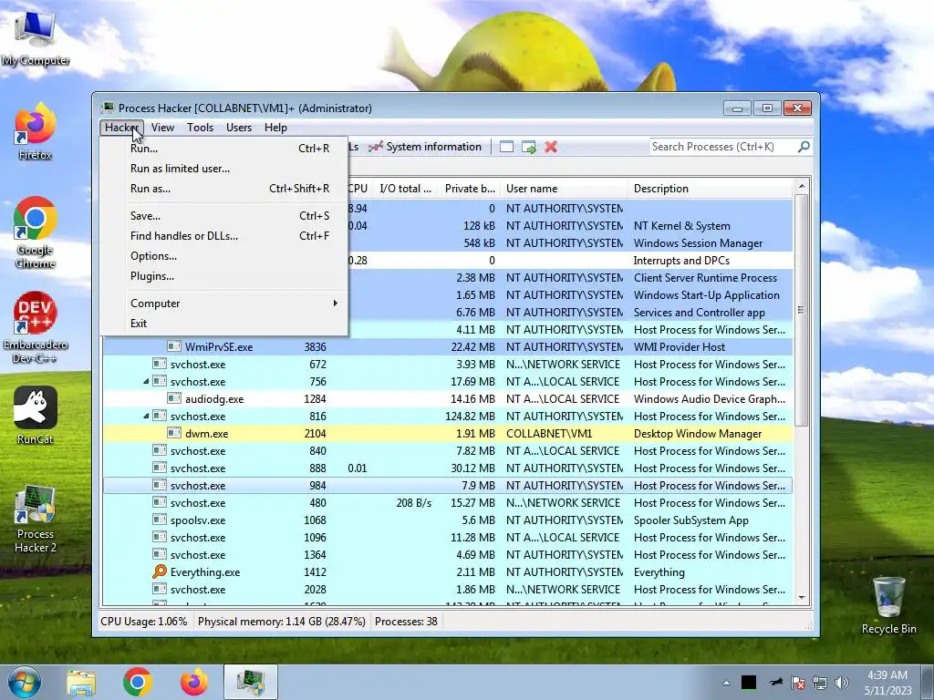Click the network tray icon

tap(820, 682)
